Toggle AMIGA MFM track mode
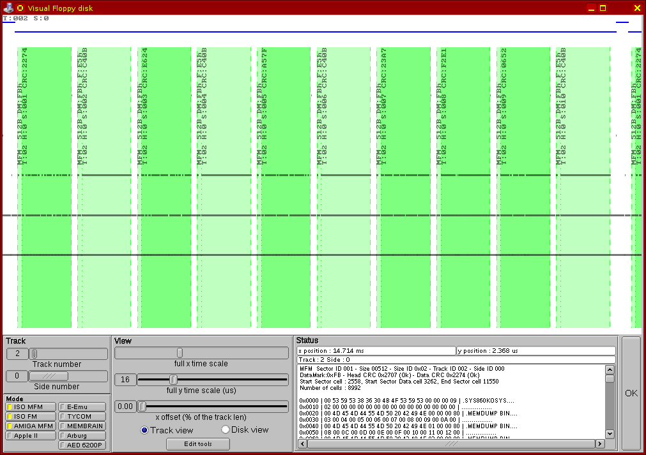The width and height of the screenshot is (646, 455). (31, 426)
